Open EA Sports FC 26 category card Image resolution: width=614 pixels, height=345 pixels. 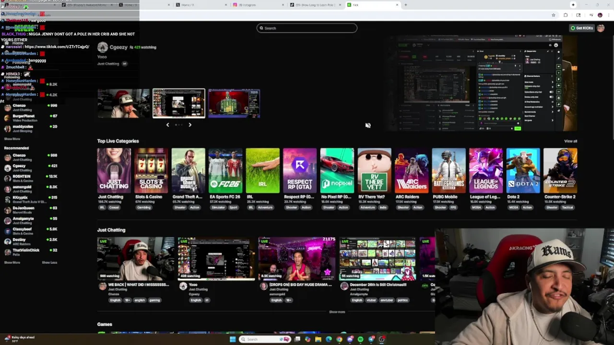pos(225,171)
